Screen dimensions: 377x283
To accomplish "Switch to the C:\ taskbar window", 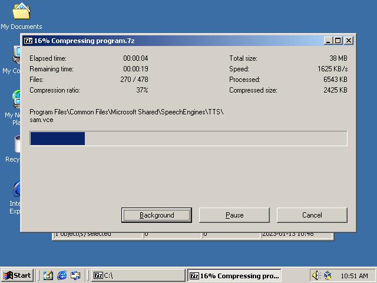I will [138, 275].
